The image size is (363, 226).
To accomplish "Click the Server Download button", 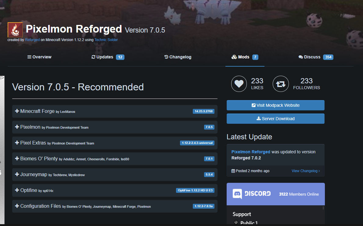I will tap(275, 119).
